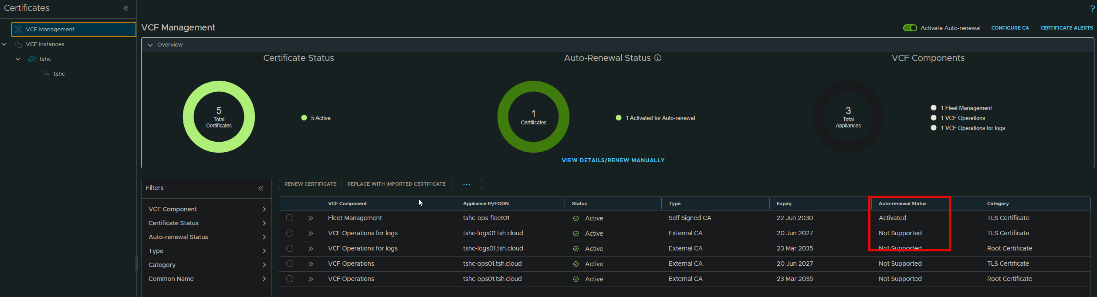Open the more actions ellipsis button

[x=466, y=184]
